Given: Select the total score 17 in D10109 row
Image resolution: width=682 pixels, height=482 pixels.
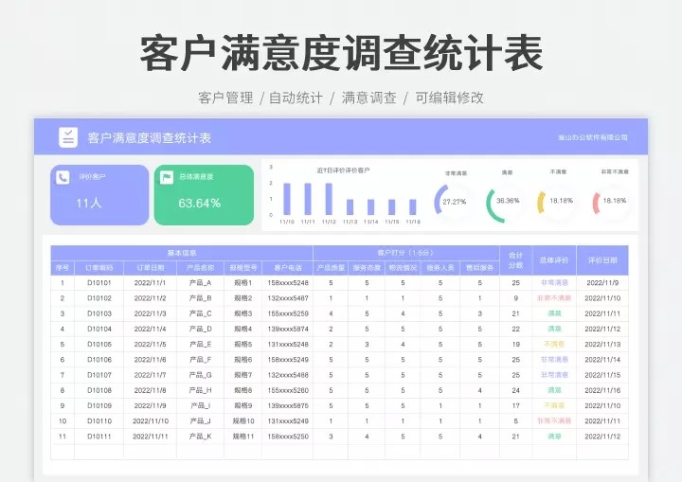Looking at the screenshot, I should 516,405.
